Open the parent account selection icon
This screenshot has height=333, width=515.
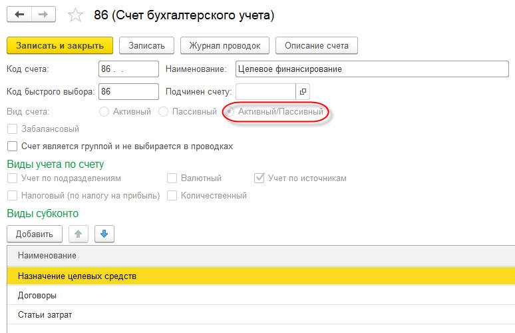(x=302, y=91)
